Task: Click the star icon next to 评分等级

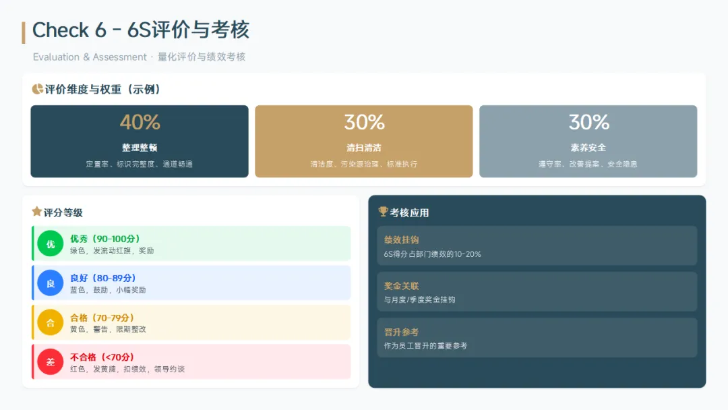Action: 37,212
